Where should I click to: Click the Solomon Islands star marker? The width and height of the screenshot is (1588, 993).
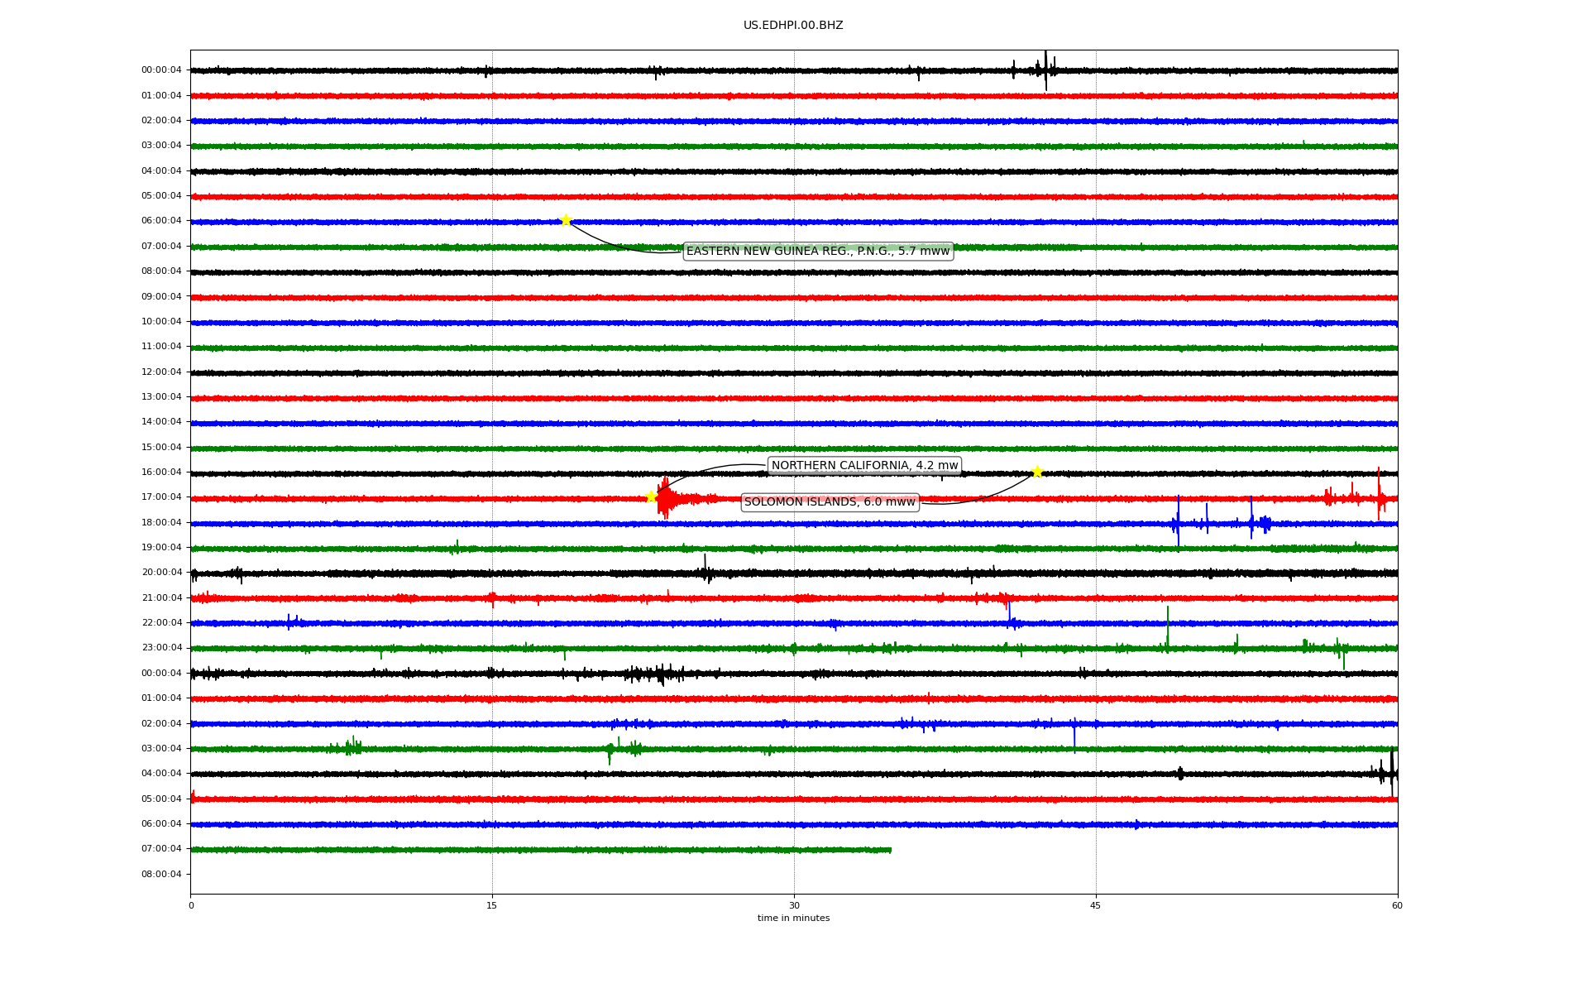pos(1037,472)
